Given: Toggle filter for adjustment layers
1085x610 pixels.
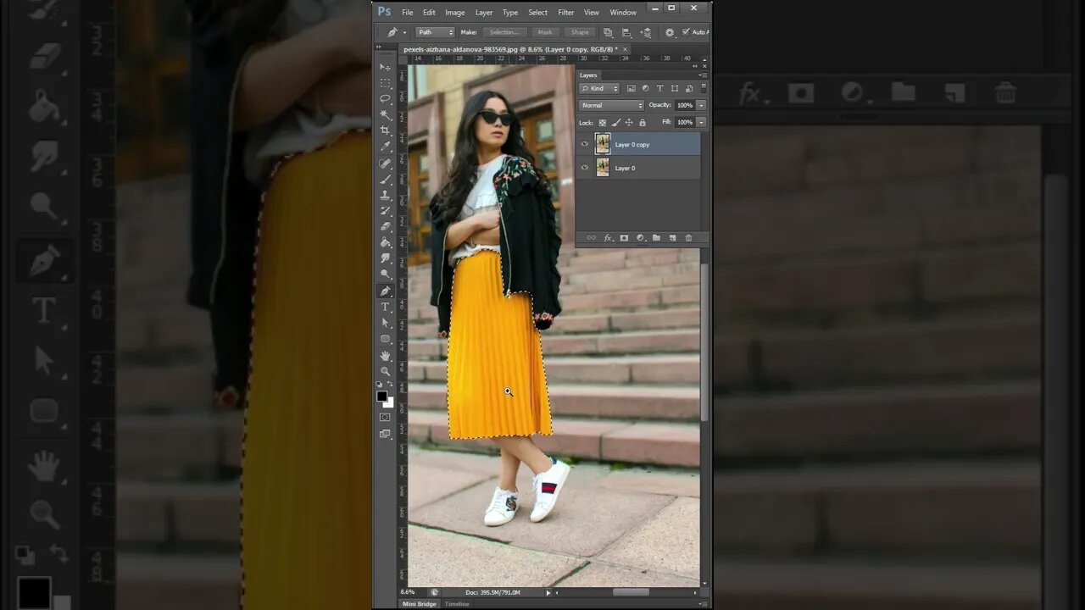Looking at the screenshot, I should click(645, 88).
